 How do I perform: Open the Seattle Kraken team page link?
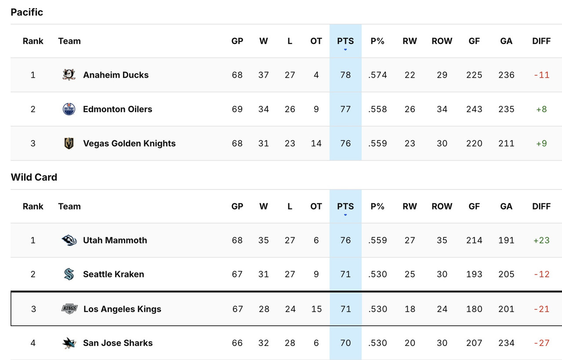pos(113,274)
